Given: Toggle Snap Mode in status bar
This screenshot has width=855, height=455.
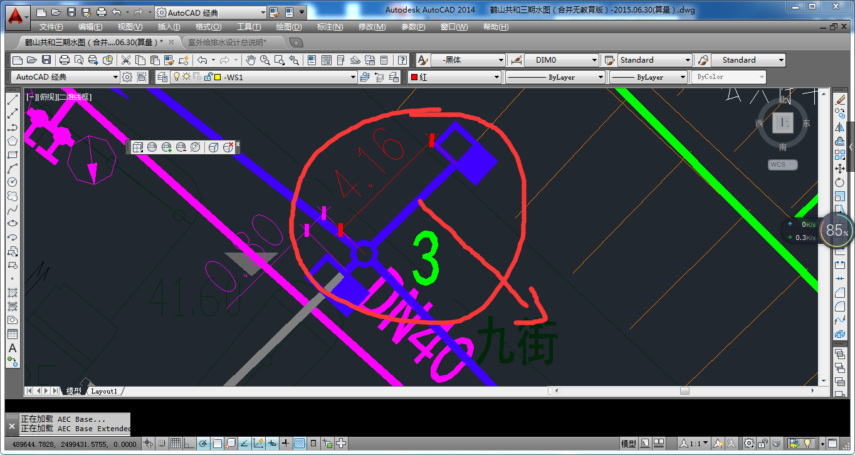Looking at the screenshot, I should point(162,443).
